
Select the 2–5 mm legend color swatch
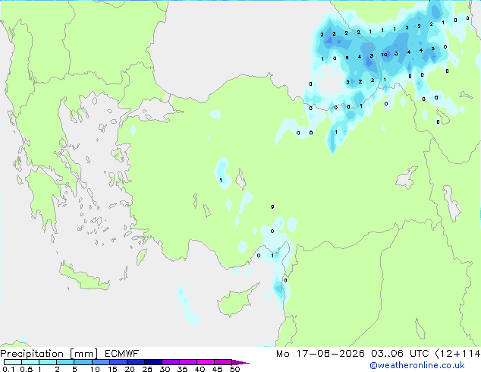pos(65,362)
